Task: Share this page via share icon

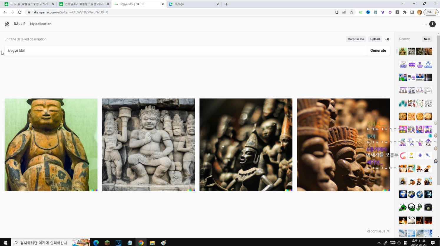Action: [x=344, y=12]
